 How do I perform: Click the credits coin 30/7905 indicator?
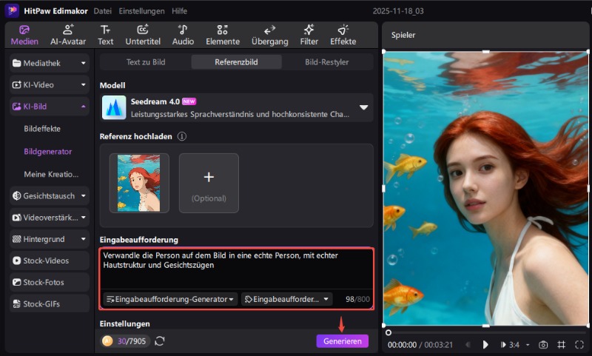[125, 341]
